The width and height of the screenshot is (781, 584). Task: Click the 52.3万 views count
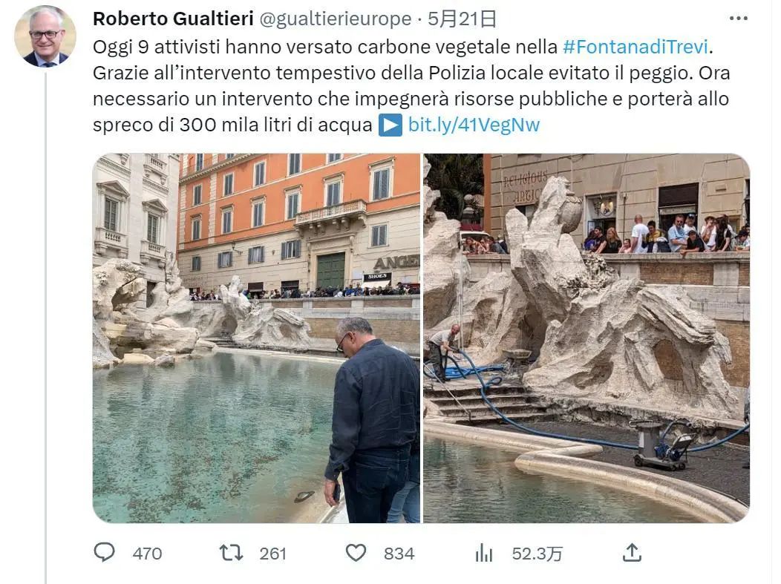coord(537,554)
